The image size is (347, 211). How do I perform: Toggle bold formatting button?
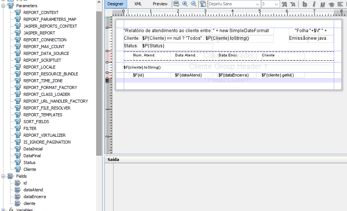(305, 4)
